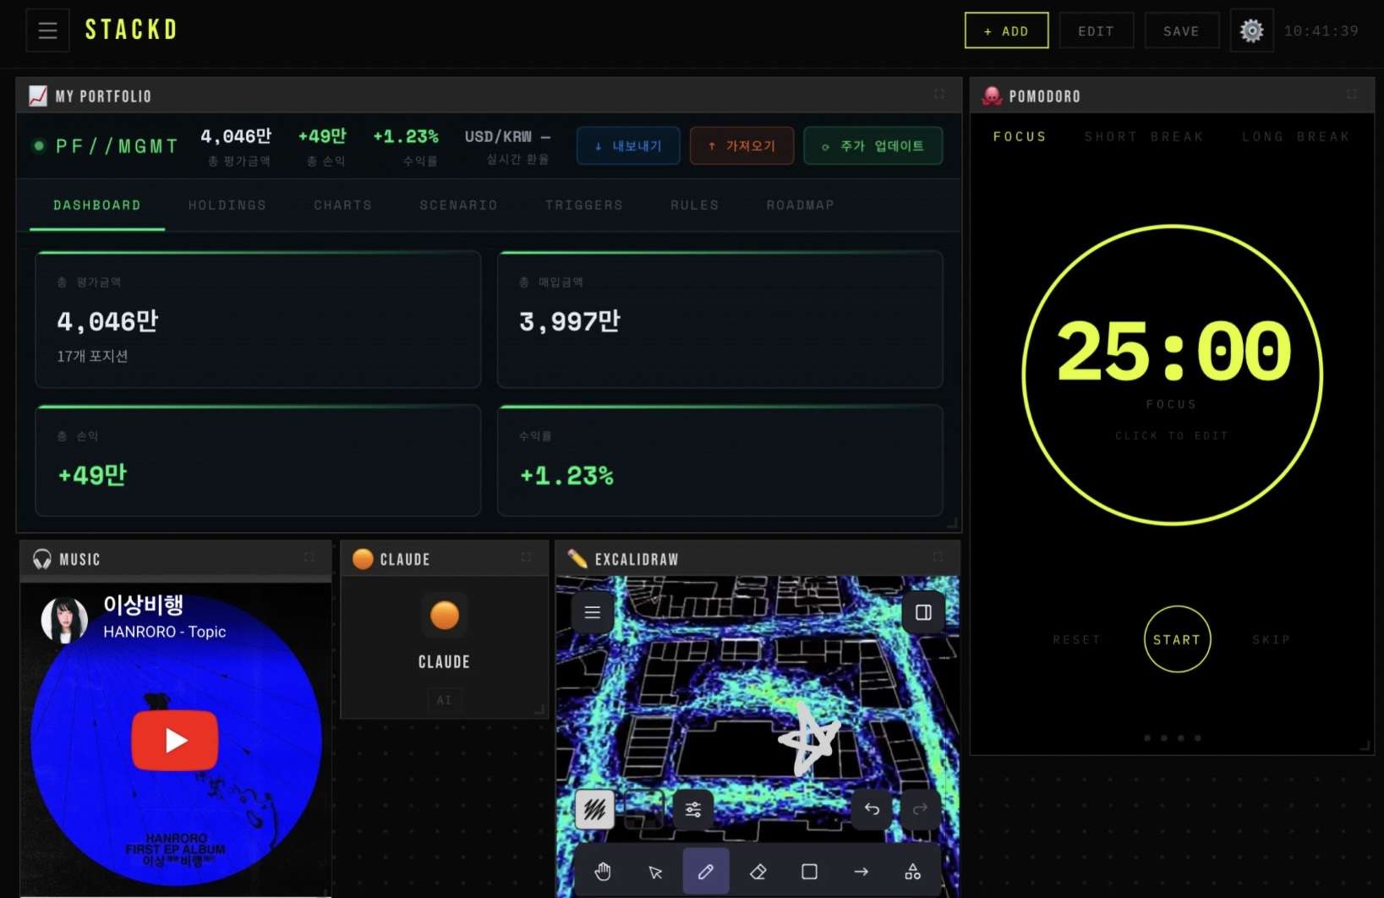
Task: Click the Undo arrow in Excalidraw
Action: click(872, 809)
